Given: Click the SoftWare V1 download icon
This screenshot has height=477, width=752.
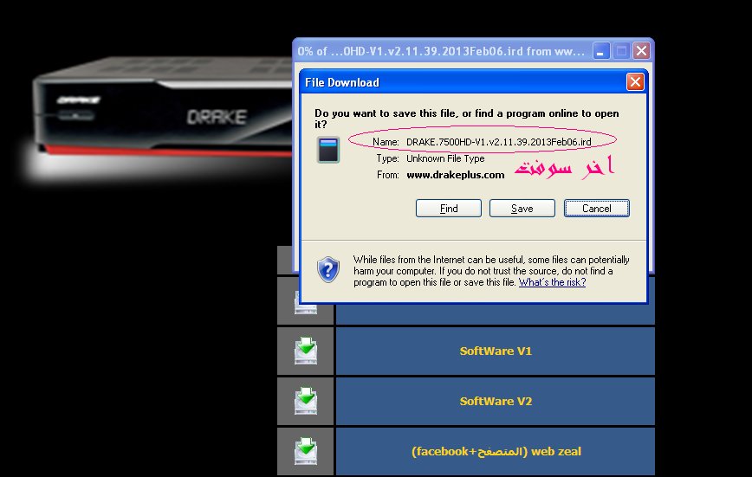Looking at the screenshot, I should coord(306,351).
